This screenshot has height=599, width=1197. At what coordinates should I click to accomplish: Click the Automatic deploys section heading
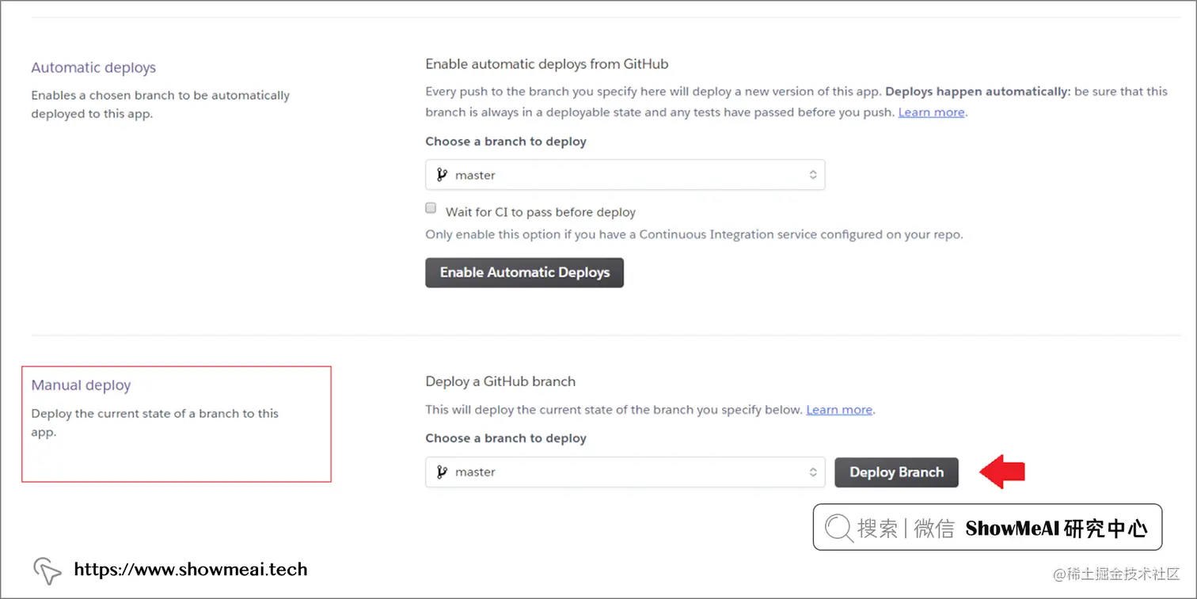pyautogui.click(x=93, y=68)
